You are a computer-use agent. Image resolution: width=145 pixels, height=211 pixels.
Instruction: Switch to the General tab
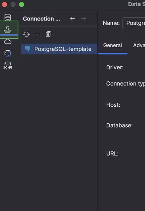click(112, 45)
